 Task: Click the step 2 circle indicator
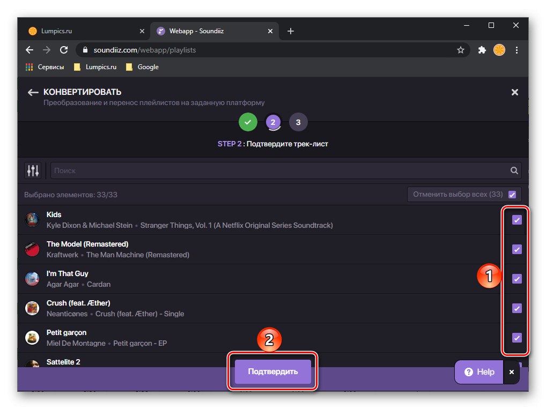pyautogui.click(x=273, y=122)
